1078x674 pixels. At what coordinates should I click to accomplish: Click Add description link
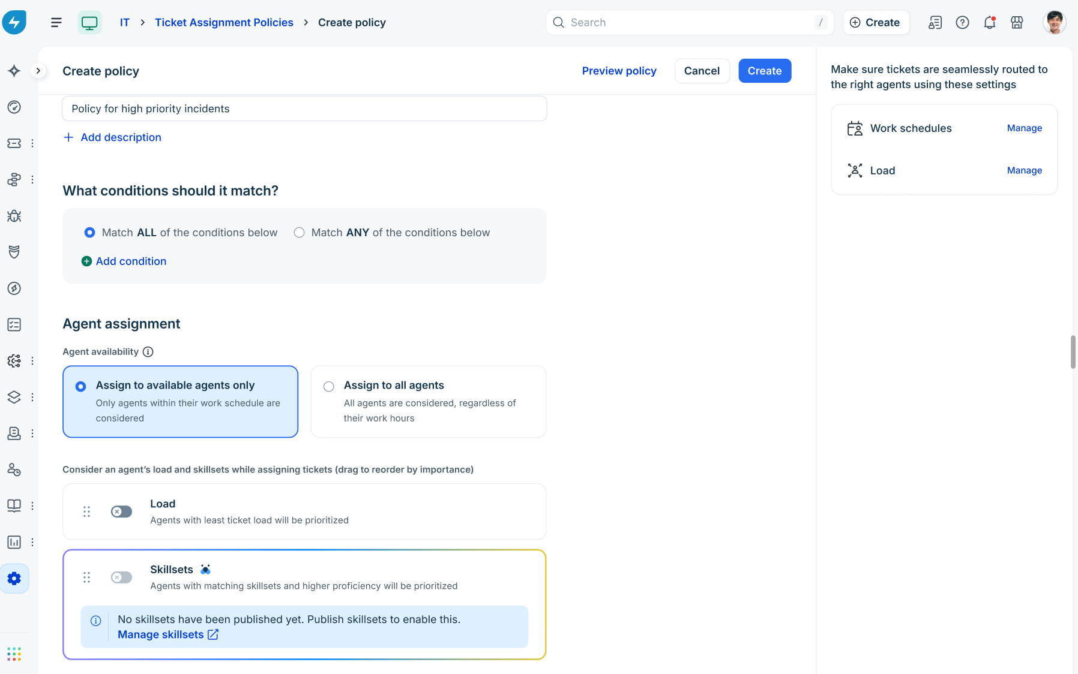pos(113,137)
